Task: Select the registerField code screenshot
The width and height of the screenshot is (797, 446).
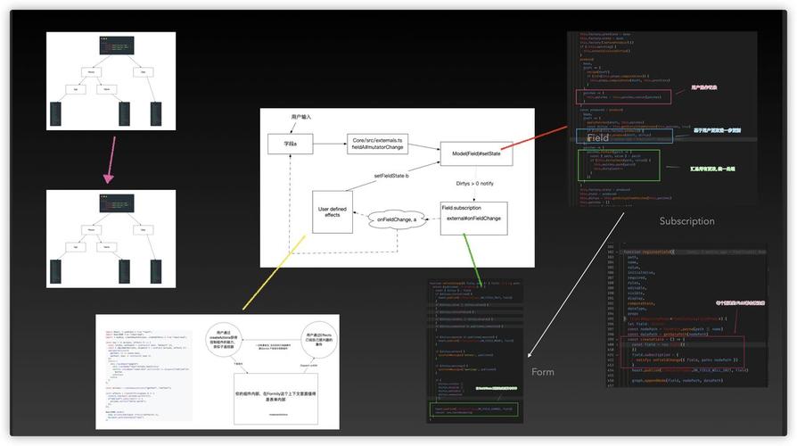Action: (686, 317)
